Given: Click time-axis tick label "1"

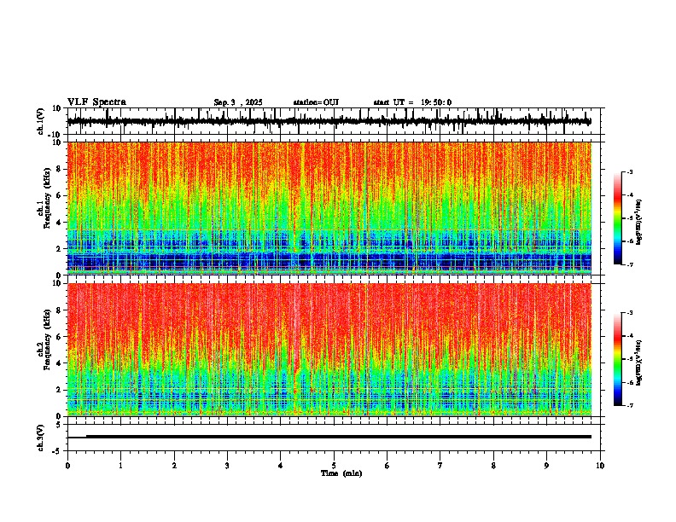Looking at the screenshot, I should (x=120, y=466).
